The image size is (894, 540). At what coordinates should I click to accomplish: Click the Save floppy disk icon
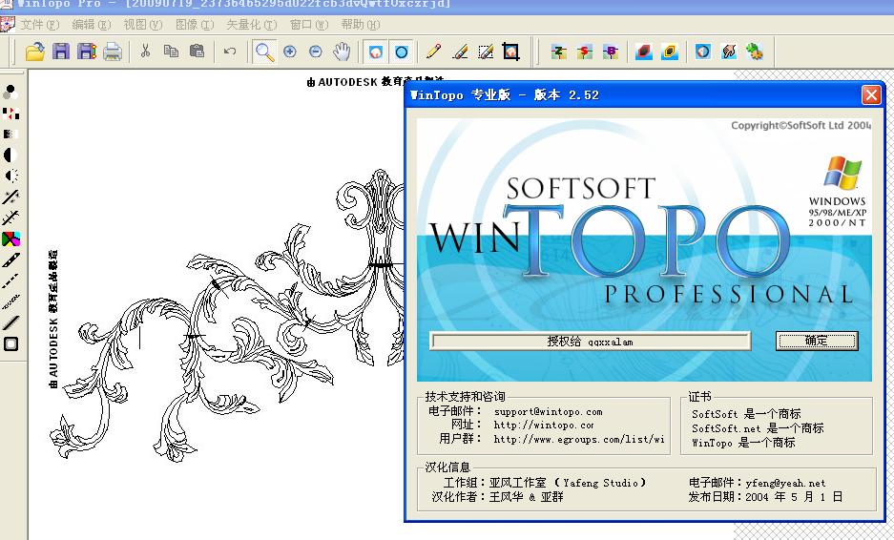click(61, 52)
